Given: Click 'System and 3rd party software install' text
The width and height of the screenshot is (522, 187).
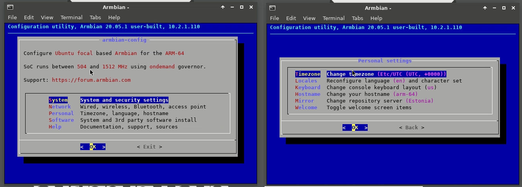Looking at the screenshot, I should pos(139,120).
